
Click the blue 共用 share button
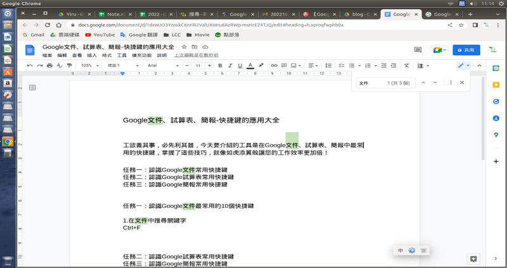coord(466,50)
